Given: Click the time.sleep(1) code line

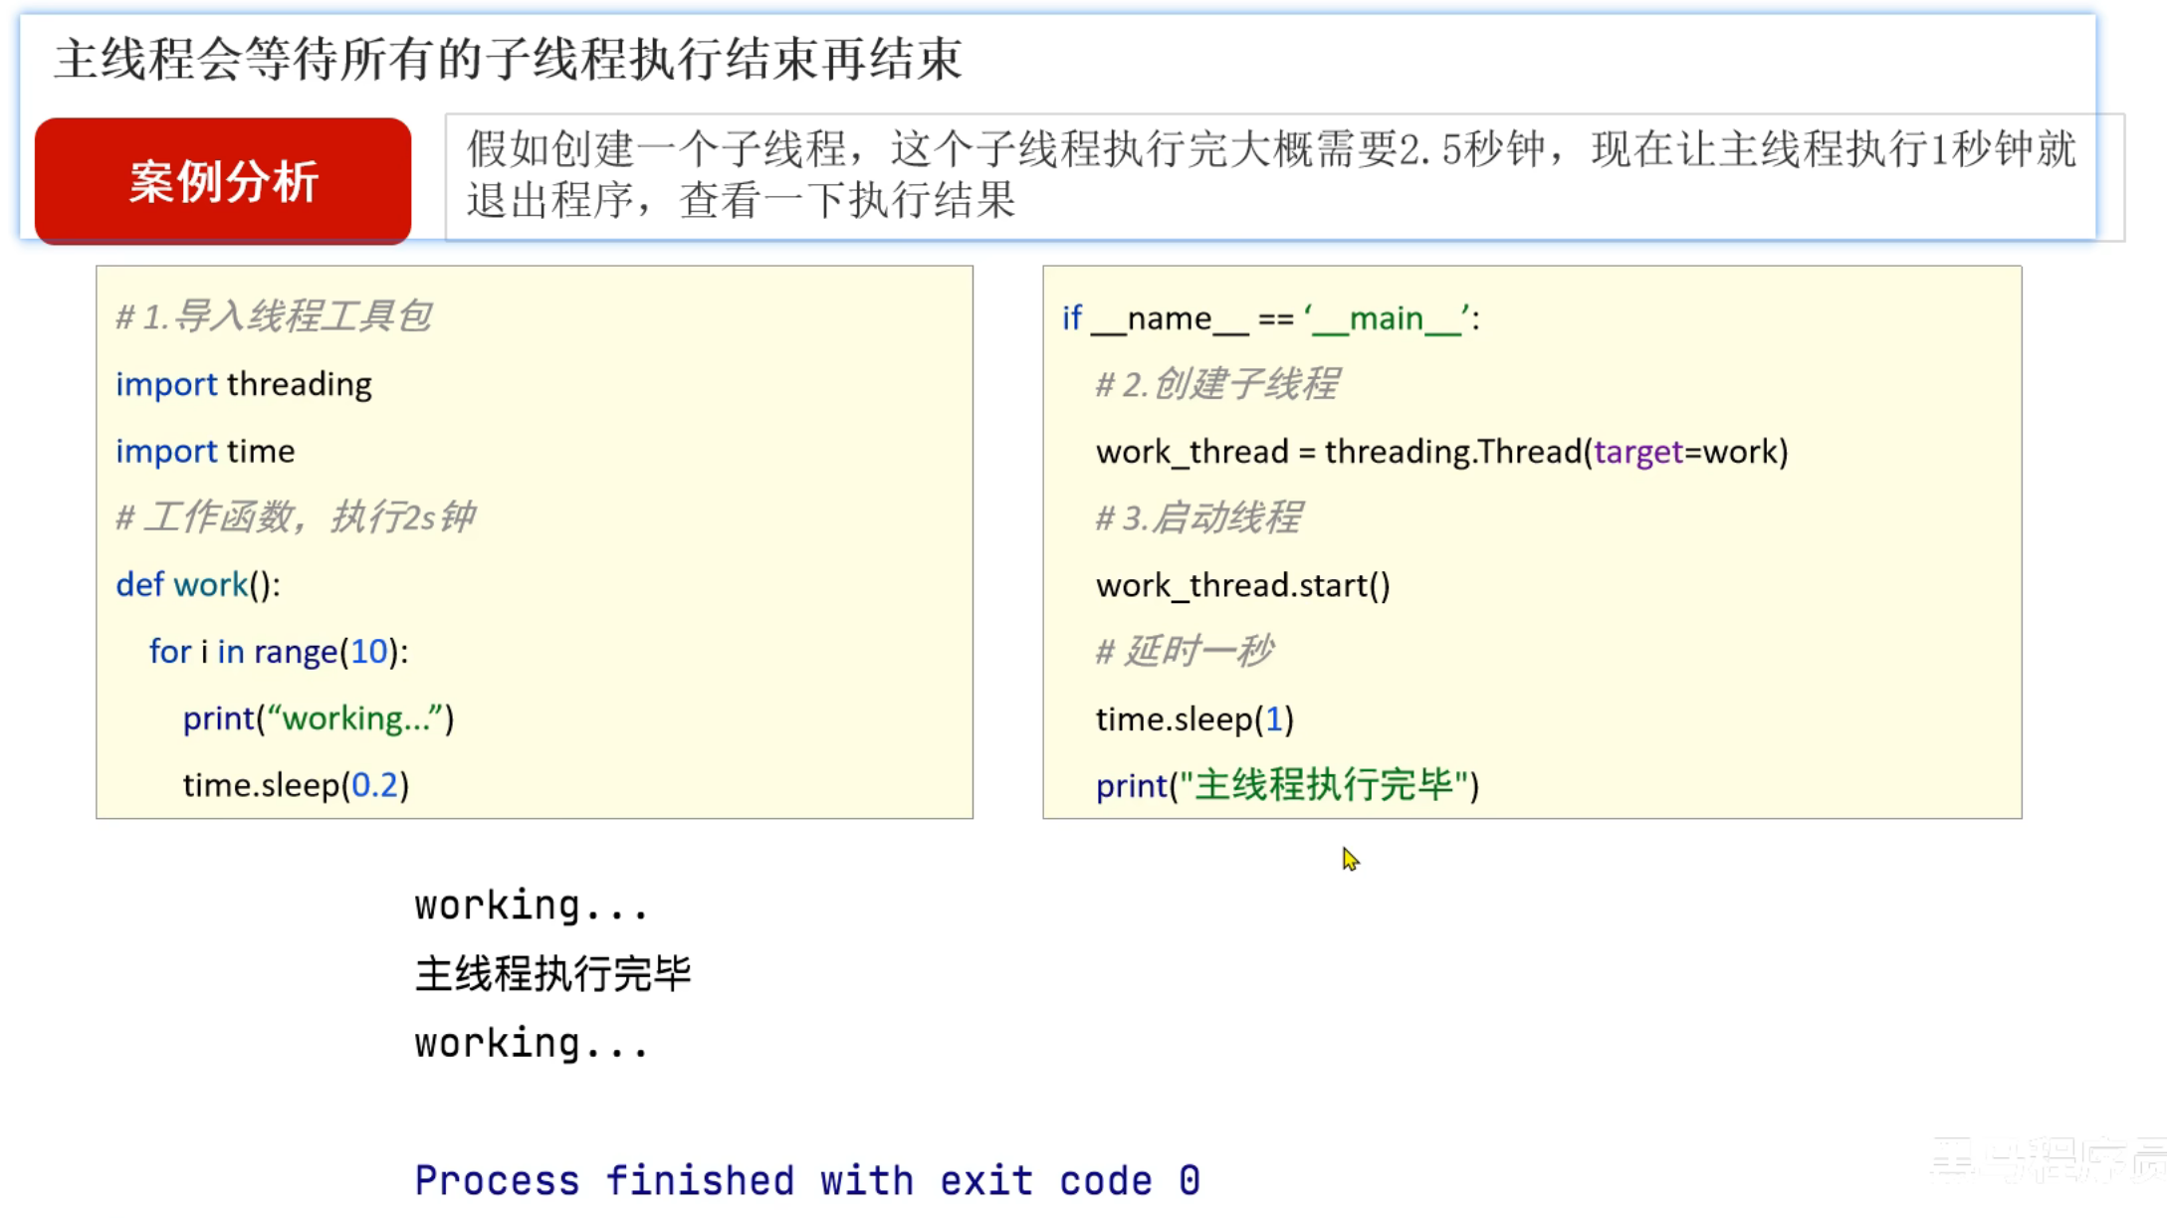Looking at the screenshot, I should tap(1194, 718).
